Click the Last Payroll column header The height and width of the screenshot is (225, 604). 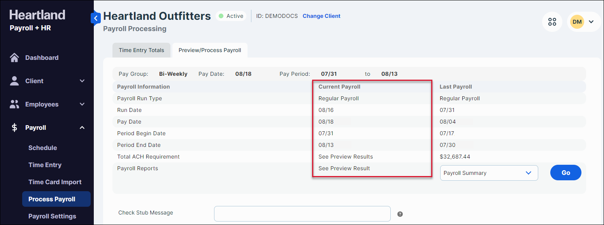(456, 87)
